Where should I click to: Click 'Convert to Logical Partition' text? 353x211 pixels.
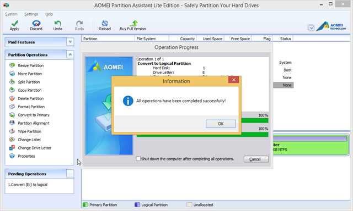click(164, 63)
